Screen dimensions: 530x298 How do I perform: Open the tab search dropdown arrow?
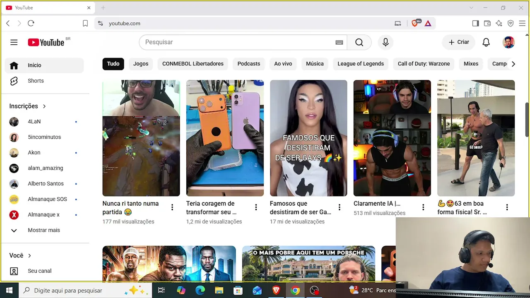(471, 8)
